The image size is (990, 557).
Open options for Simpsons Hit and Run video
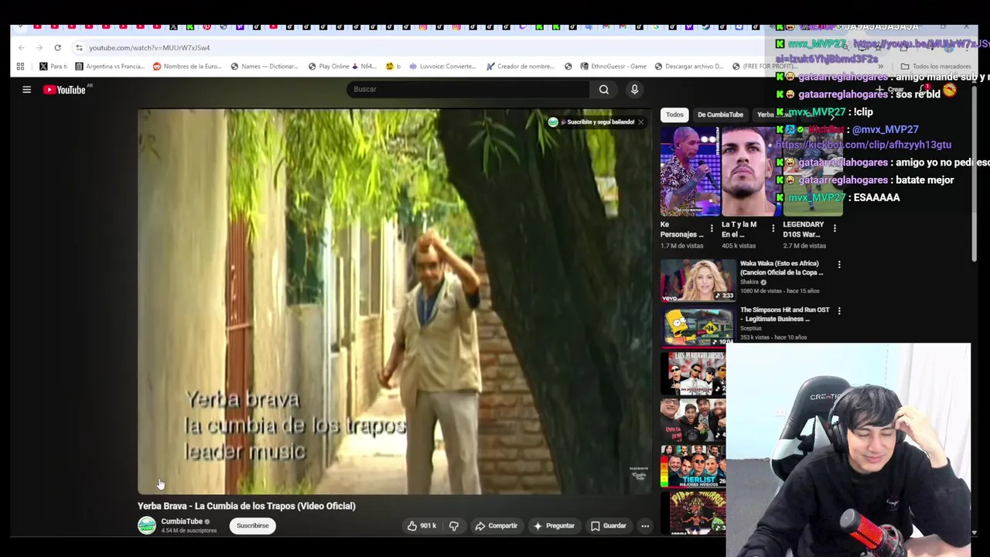pyautogui.click(x=839, y=311)
